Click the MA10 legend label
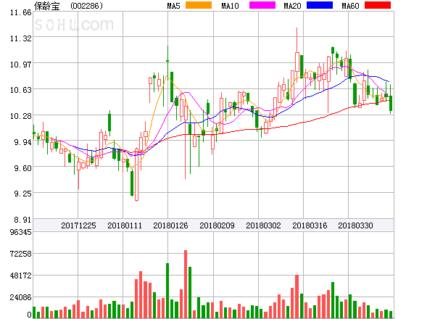 (230, 6)
